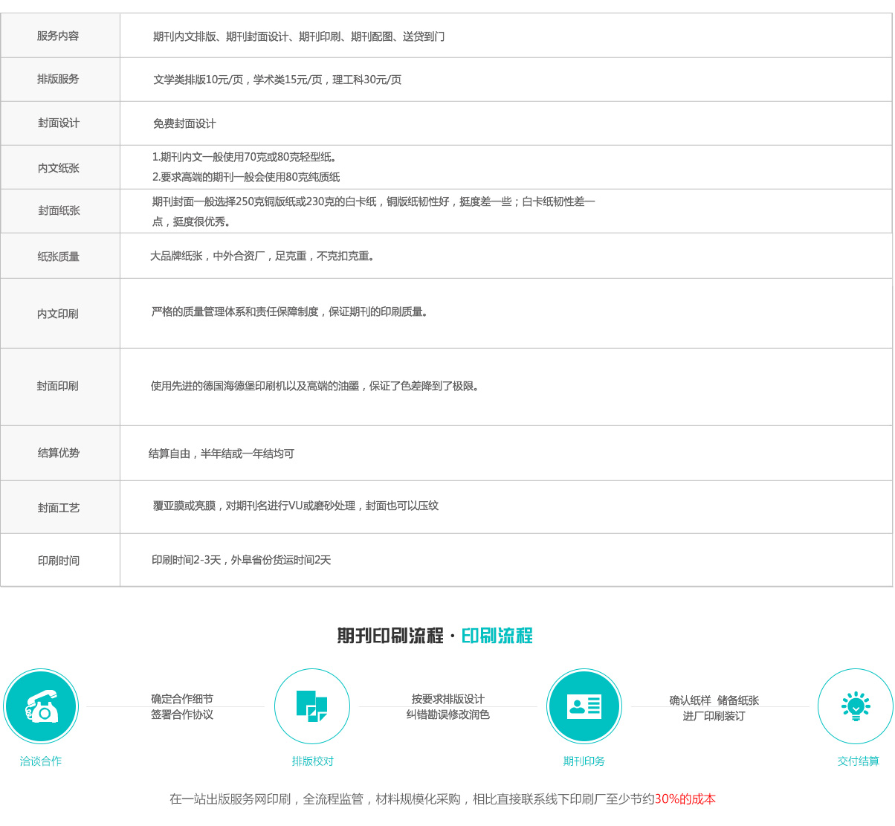The height and width of the screenshot is (826, 895).
Task: Click the 排版服务 row header
Action: click(x=58, y=79)
